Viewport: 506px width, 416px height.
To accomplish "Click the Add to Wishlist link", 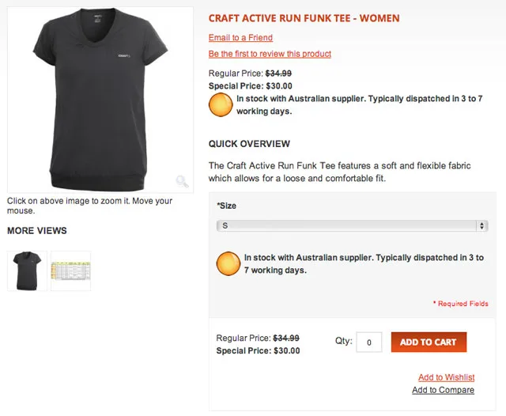I will coord(446,377).
